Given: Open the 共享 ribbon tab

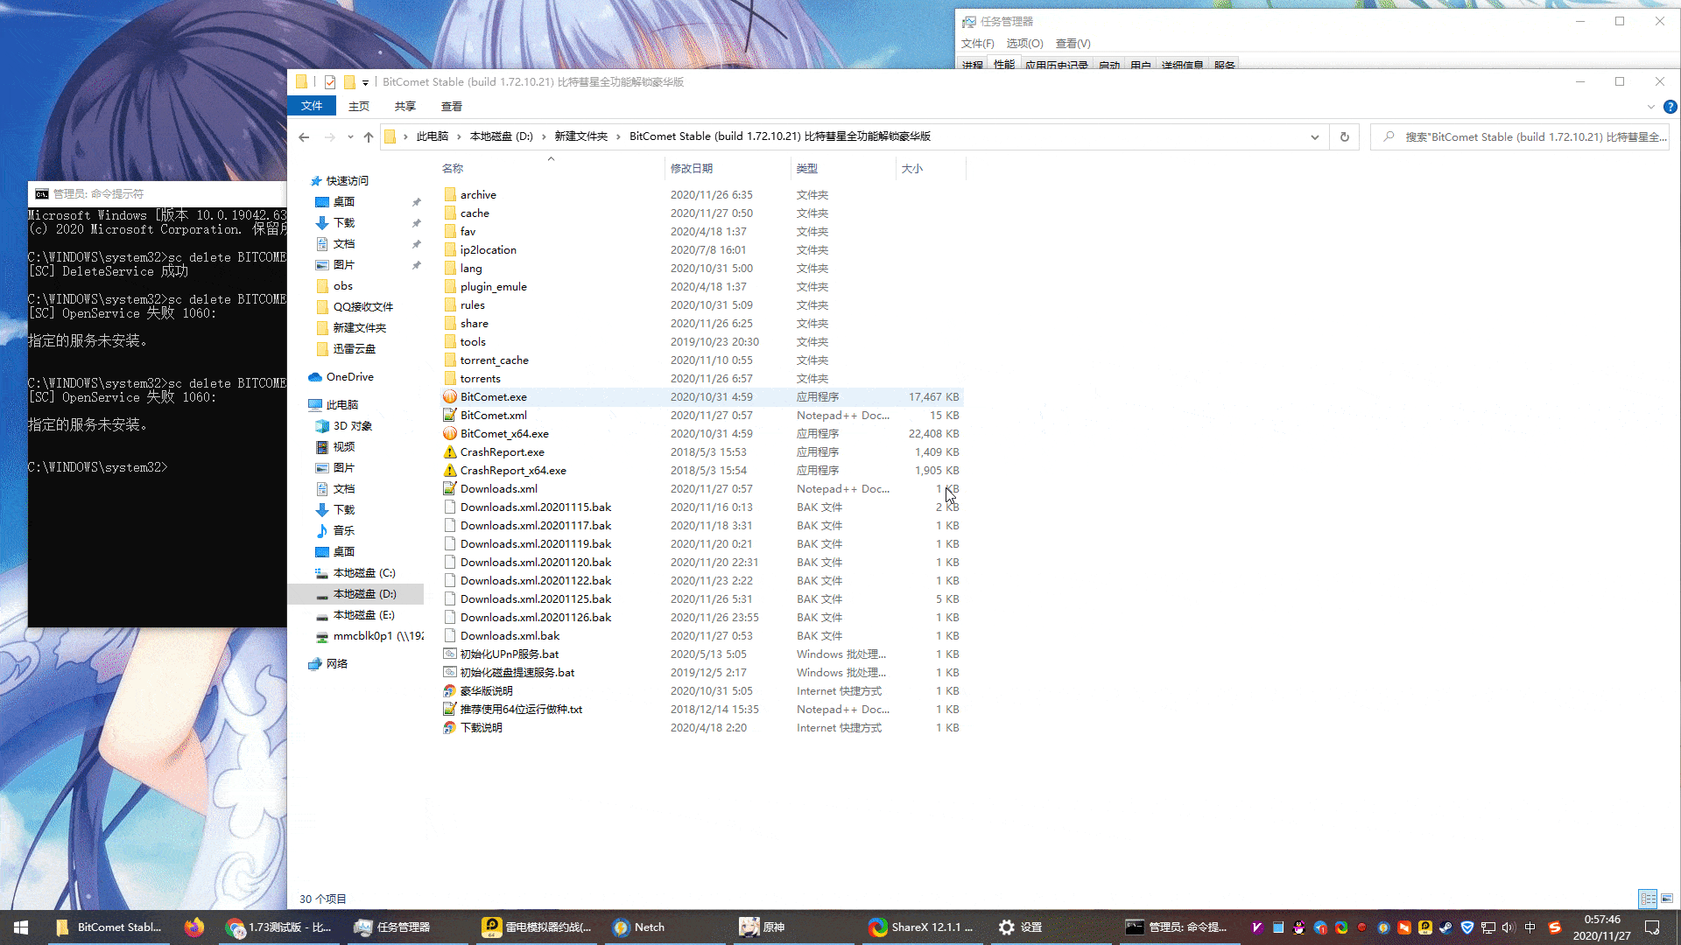Looking at the screenshot, I should (x=404, y=106).
